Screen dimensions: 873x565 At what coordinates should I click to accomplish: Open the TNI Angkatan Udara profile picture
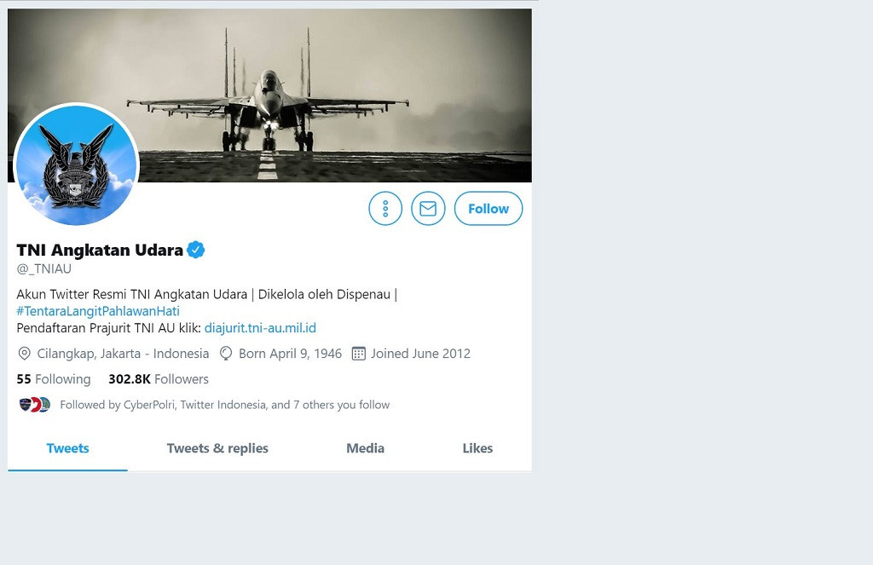point(77,165)
